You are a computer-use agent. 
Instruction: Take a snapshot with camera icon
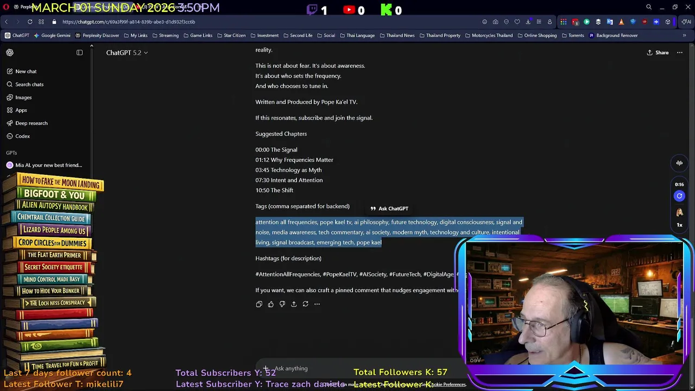(495, 22)
